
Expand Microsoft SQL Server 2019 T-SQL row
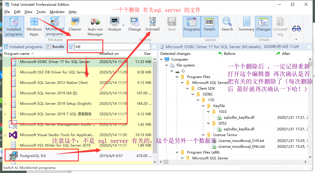coord(5,114)
